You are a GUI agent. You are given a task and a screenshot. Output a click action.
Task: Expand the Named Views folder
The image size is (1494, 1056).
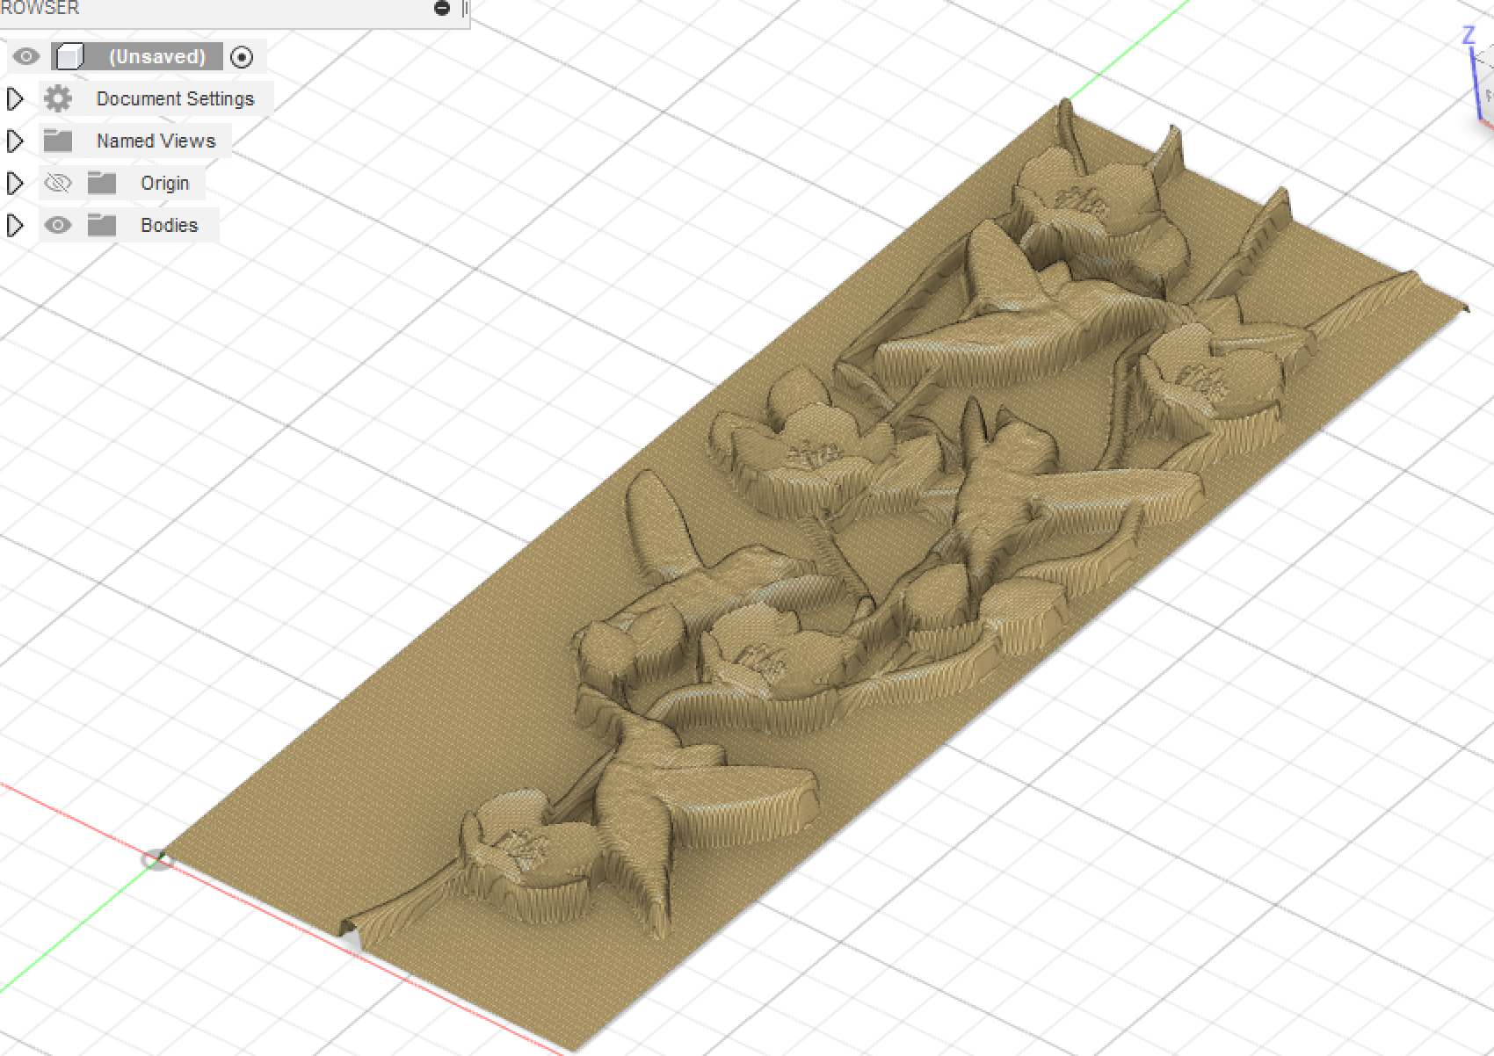pyautogui.click(x=15, y=141)
